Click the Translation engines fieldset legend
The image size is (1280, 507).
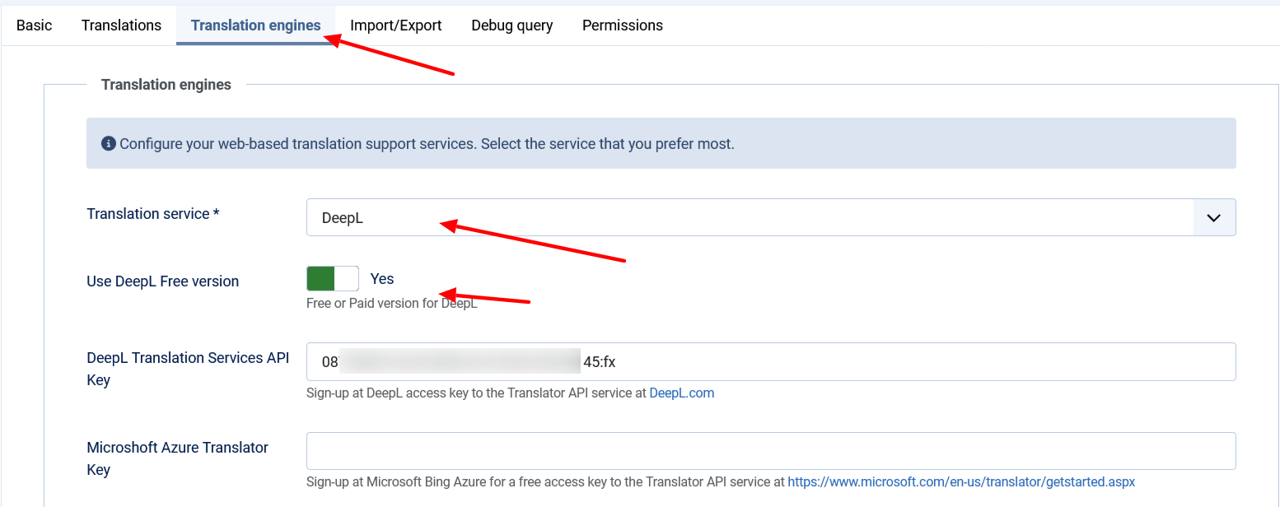click(166, 85)
